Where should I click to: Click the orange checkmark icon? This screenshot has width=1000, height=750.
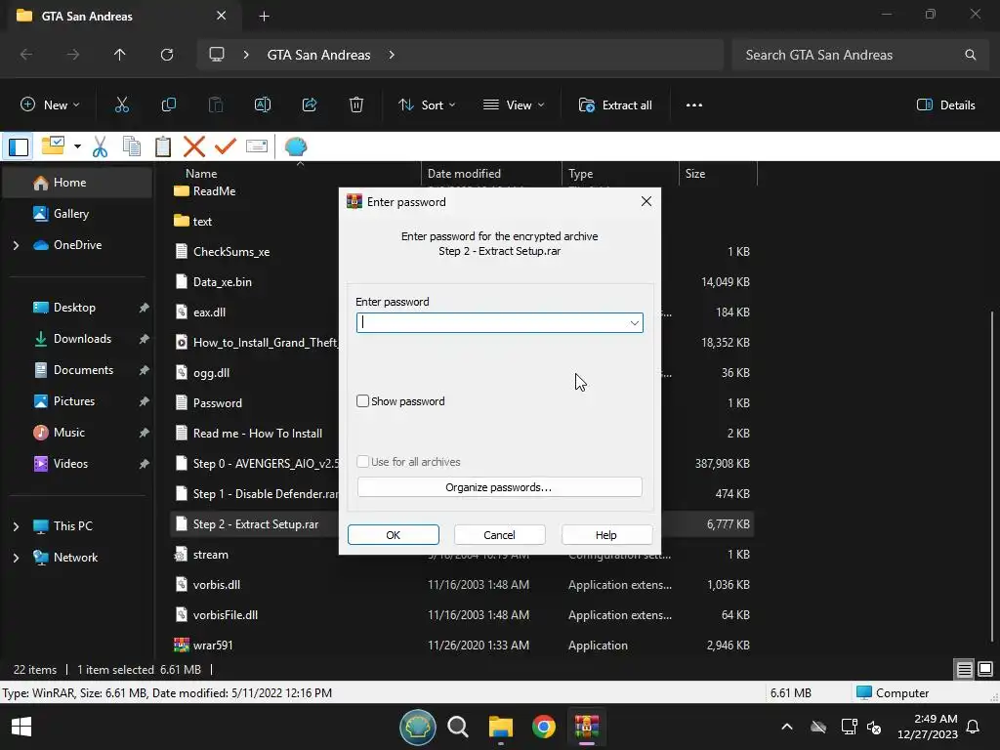pos(226,146)
